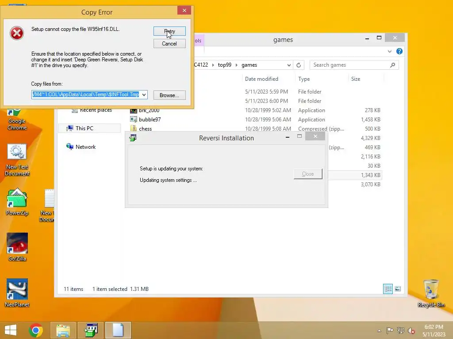Open address bar history dropdown in games window

[x=288, y=65]
